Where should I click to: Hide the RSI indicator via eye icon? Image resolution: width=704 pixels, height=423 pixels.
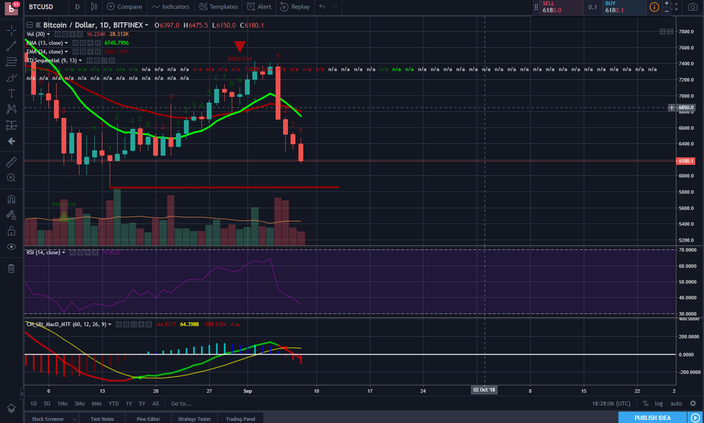click(73, 252)
